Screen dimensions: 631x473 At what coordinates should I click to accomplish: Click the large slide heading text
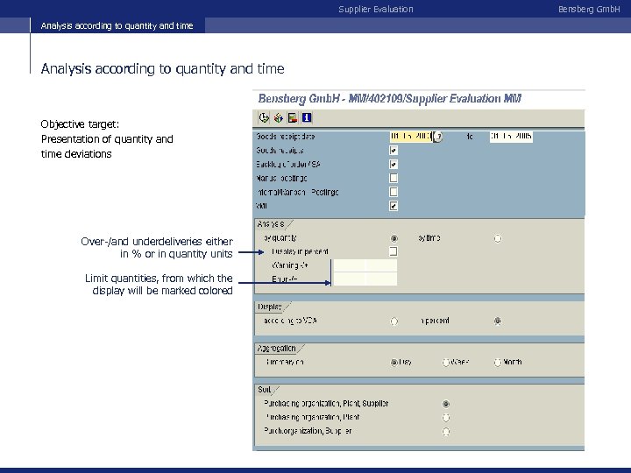pyautogui.click(x=163, y=69)
